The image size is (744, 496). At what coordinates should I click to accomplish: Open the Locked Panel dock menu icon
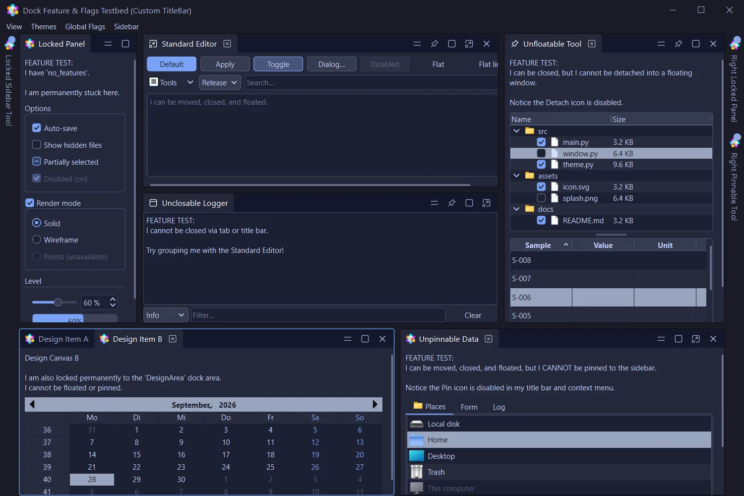pyautogui.click(x=108, y=44)
